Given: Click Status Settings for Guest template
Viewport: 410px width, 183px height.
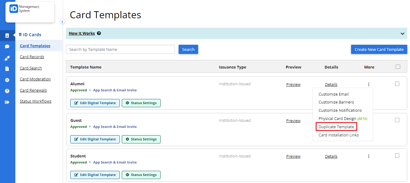Looking at the screenshot, I should [x=141, y=139].
